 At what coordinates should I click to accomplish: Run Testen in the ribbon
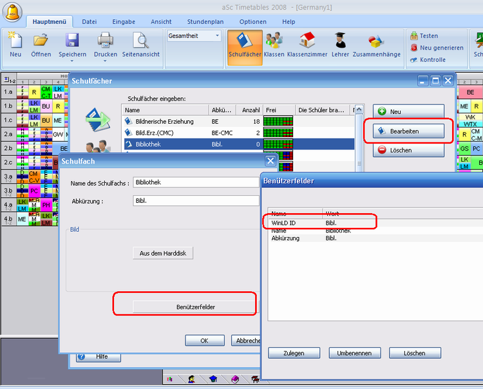click(x=424, y=35)
